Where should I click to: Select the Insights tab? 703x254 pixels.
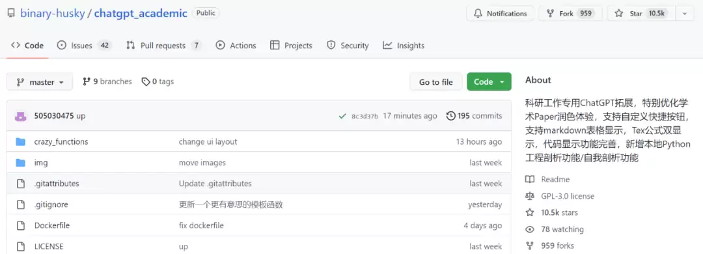pos(404,46)
